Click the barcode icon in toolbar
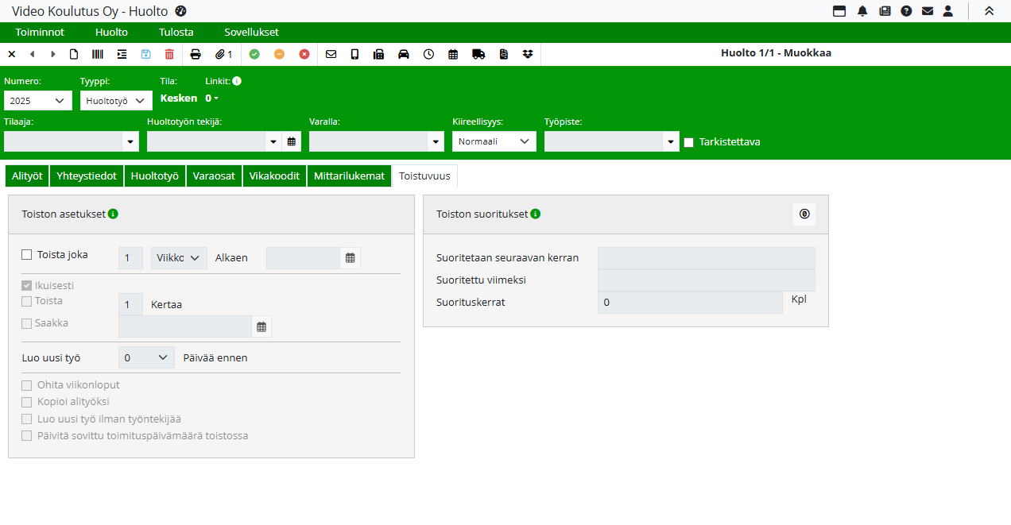Screen dimensions: 1011x525 point(97,54)
